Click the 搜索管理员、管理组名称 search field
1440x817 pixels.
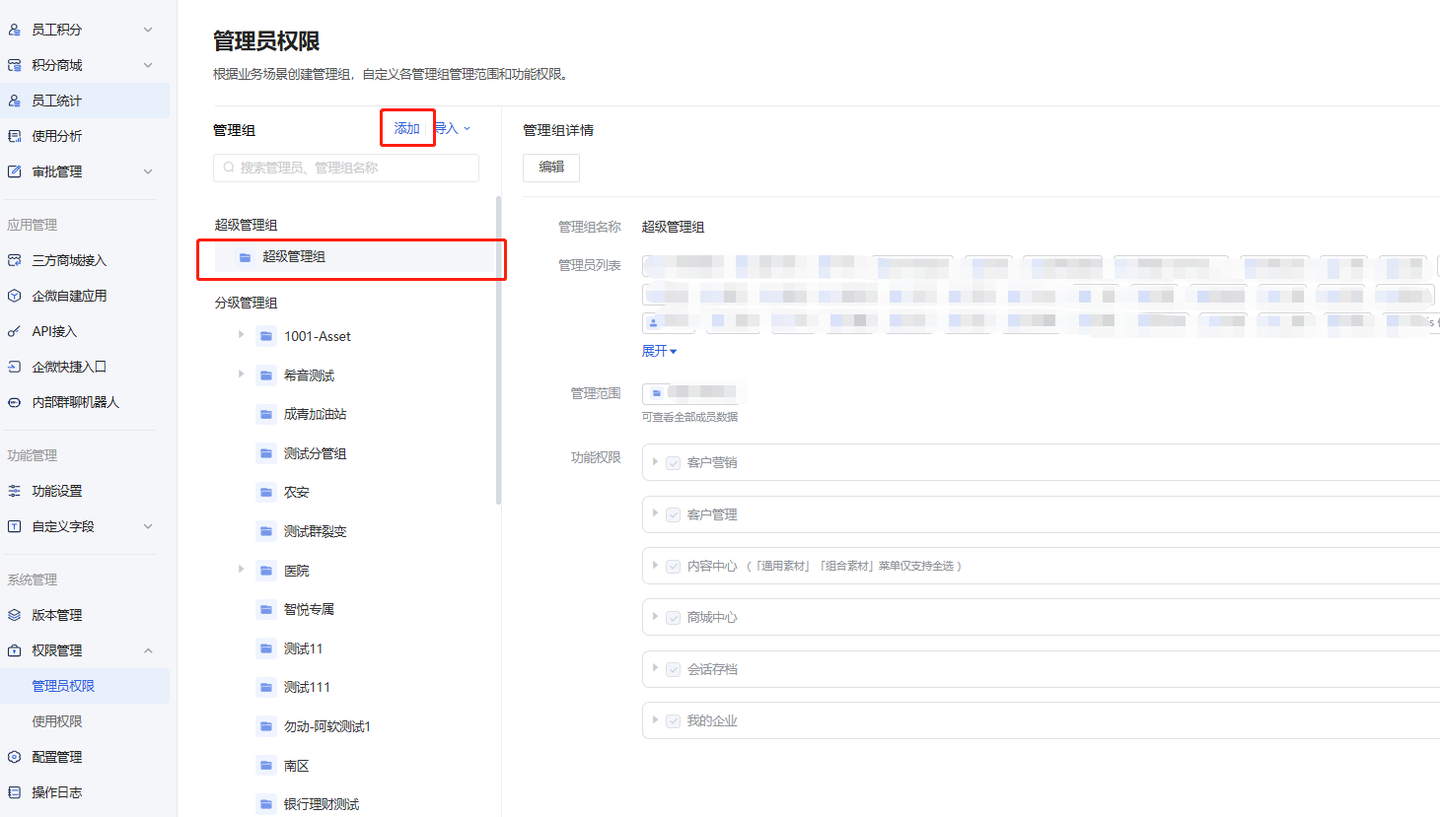point(346,168)
